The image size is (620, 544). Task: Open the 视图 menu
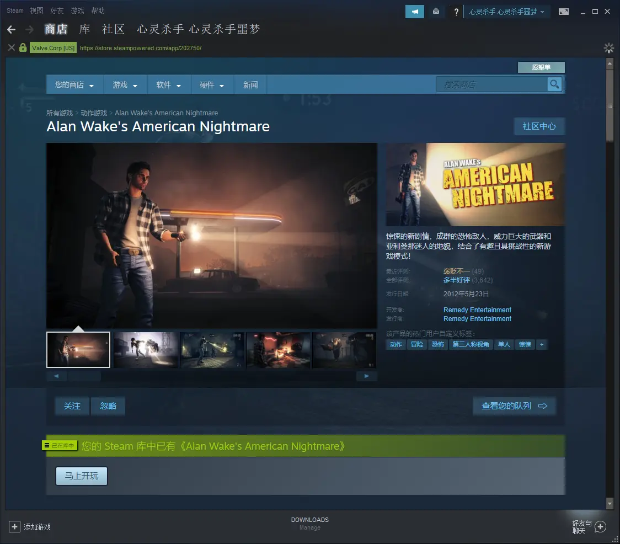[37, 10]
